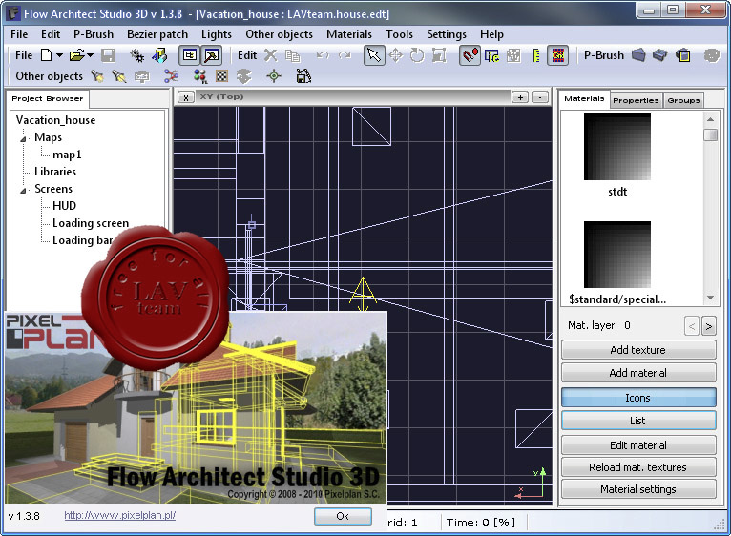Click the Add material button
731x536 pixels.
638,372
